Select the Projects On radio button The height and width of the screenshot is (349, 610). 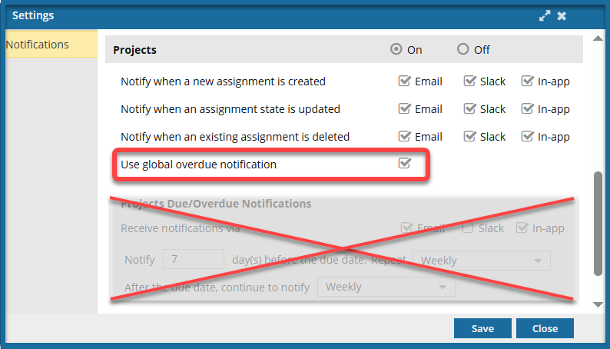[x=396, y=49]
